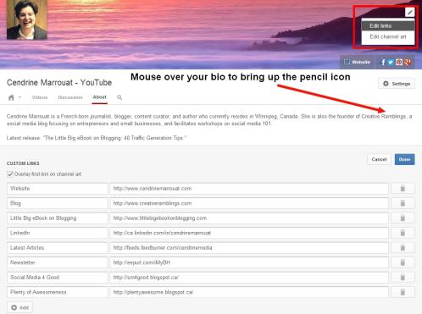422x314 pixels.
Task: Edit the Newsletter link title field
Action: click(x=58, y=262)
